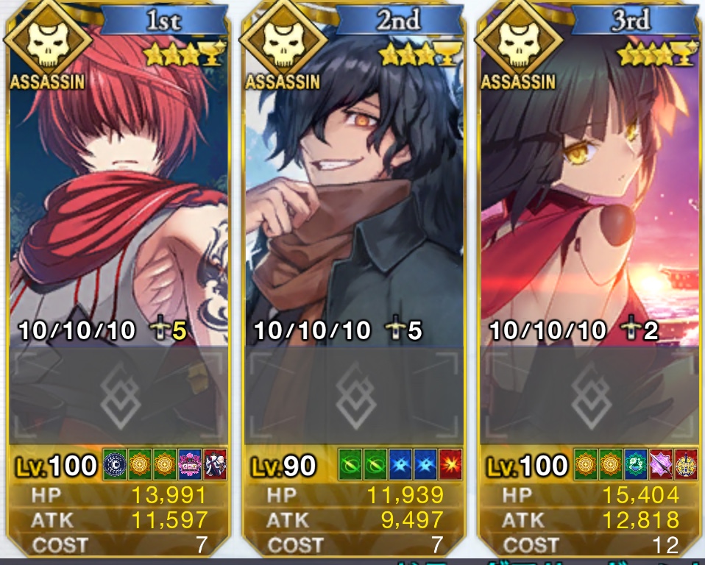Click the Lv.90 level label
The width and height of the screenshot is (705, 565).
click(x=283, y=466)
